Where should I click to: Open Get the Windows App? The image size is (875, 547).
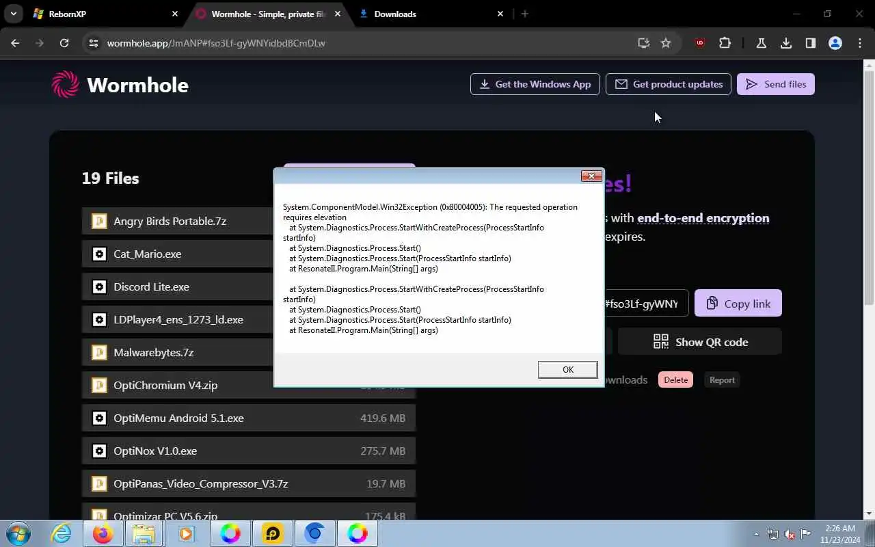point(535,84)
